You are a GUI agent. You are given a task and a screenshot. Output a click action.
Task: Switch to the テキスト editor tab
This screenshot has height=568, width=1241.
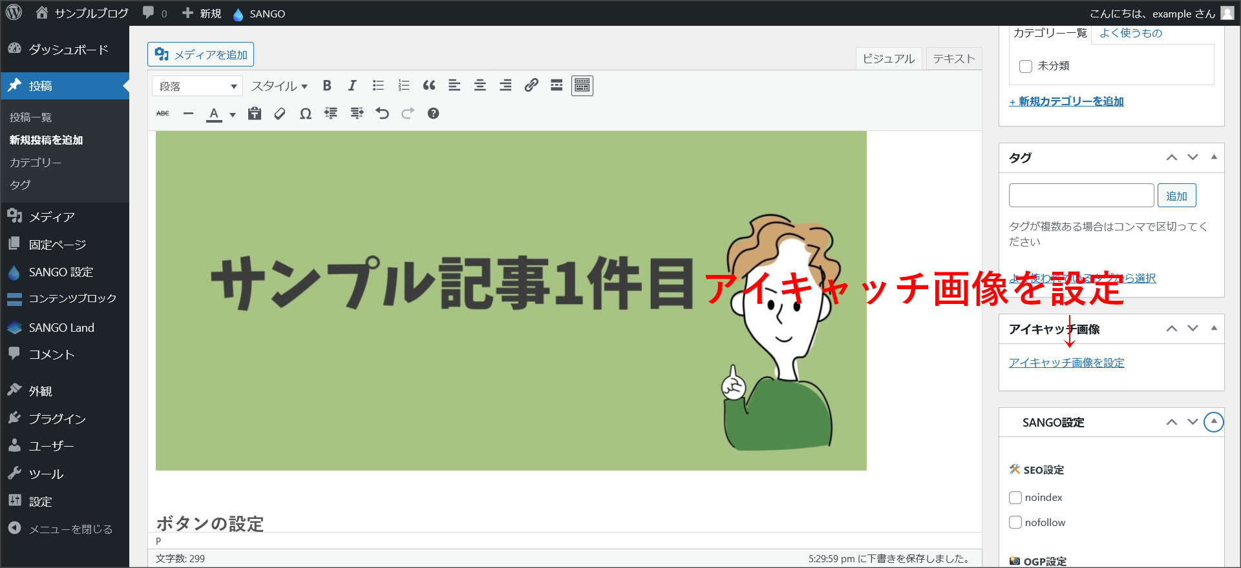[x=953, y=59]
